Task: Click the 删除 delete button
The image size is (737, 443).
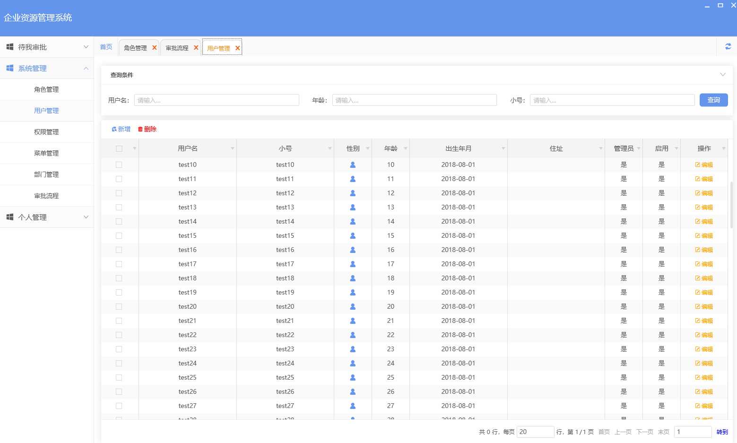Action: (147, 129)
